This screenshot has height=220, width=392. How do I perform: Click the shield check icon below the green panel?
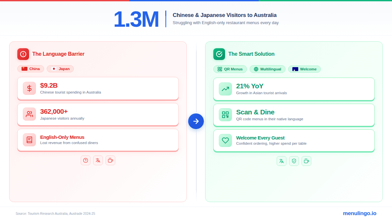click(294, 161)
